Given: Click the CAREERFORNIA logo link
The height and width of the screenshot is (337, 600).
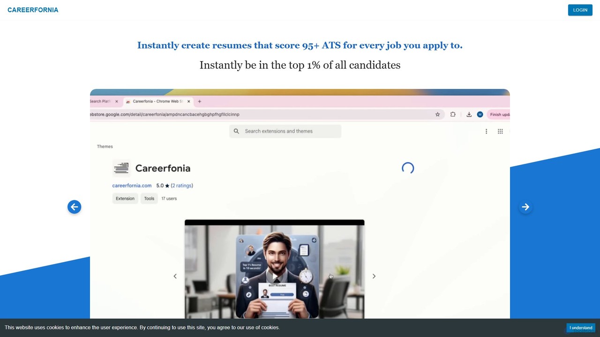Looking at the screenshot, I should click(33, 10).
